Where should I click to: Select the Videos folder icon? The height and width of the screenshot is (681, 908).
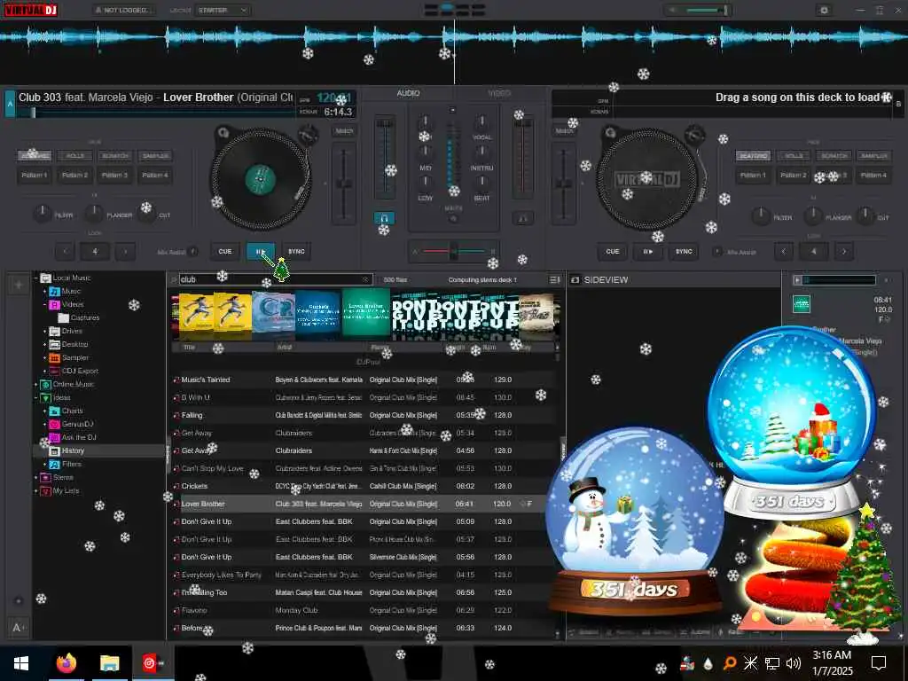(54, 305)
